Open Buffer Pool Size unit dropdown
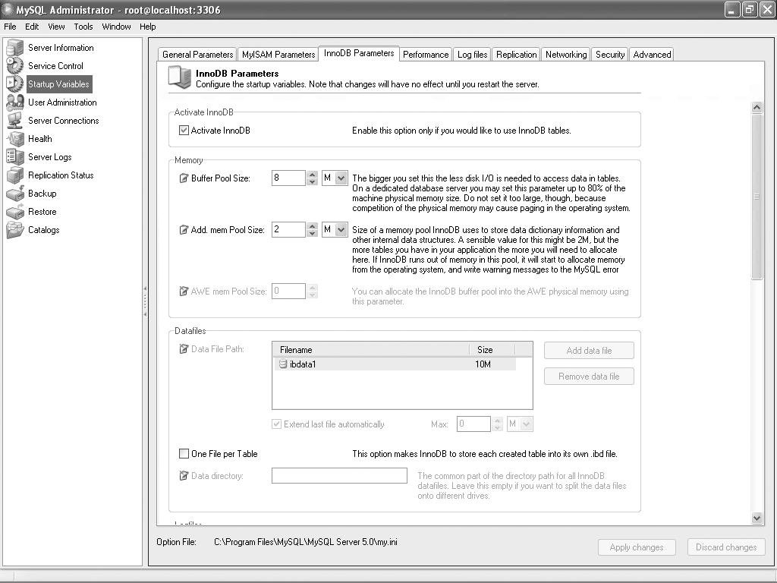The height and width of the screenshot is (583, 777). coord(341,178)
